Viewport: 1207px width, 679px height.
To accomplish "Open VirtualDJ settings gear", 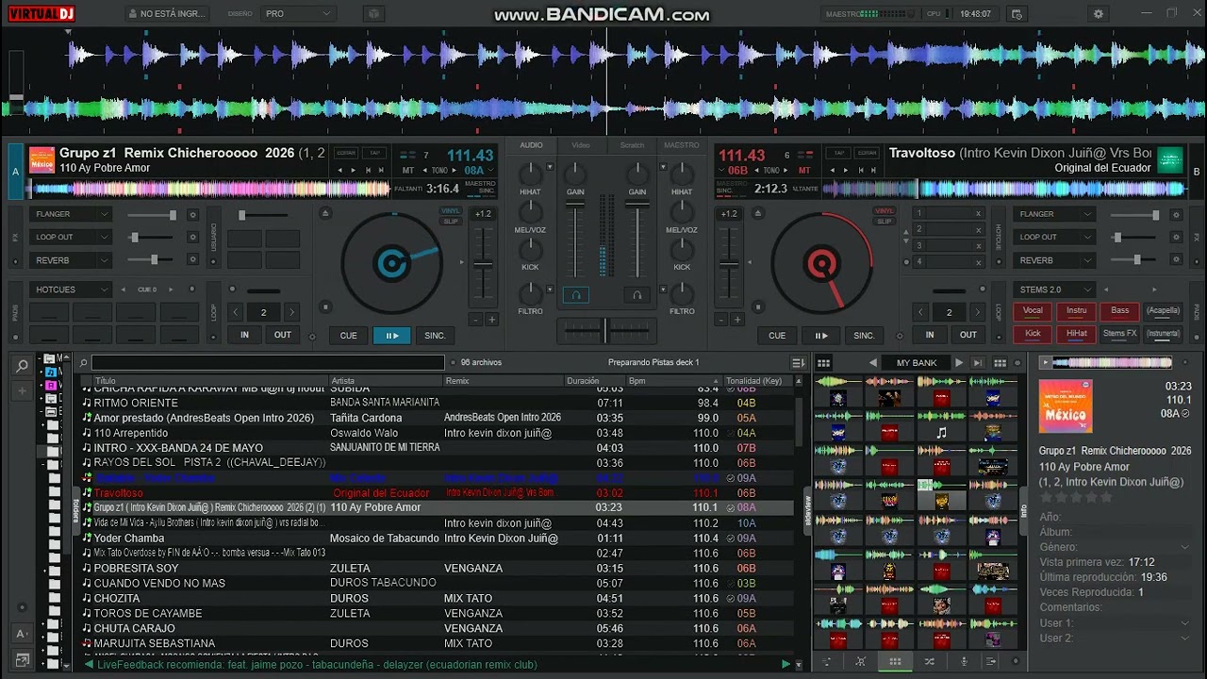I will [1099, 14].
